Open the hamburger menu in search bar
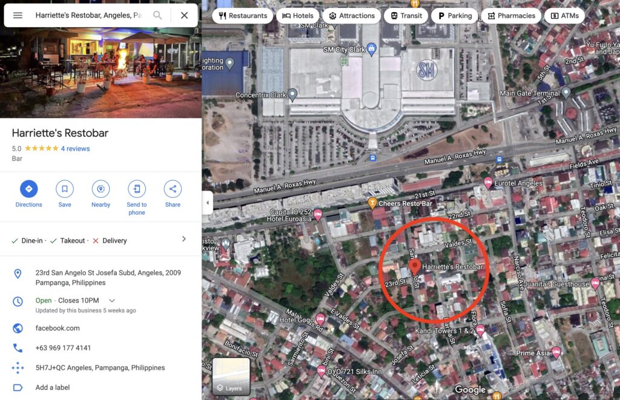The image size is (620, 400). click(18, 15)
